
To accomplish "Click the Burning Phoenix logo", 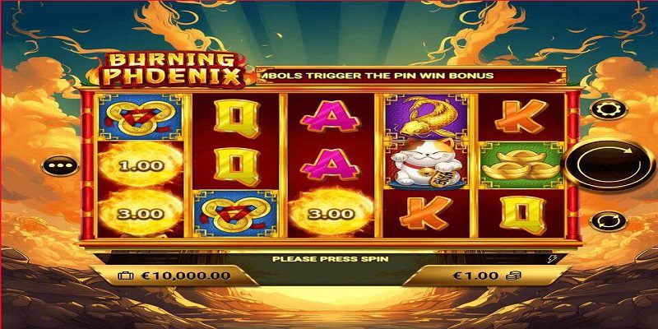I will (x=173, y=70).
